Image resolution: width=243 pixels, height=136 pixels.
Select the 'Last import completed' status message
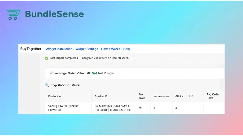[x=89, y=58]
